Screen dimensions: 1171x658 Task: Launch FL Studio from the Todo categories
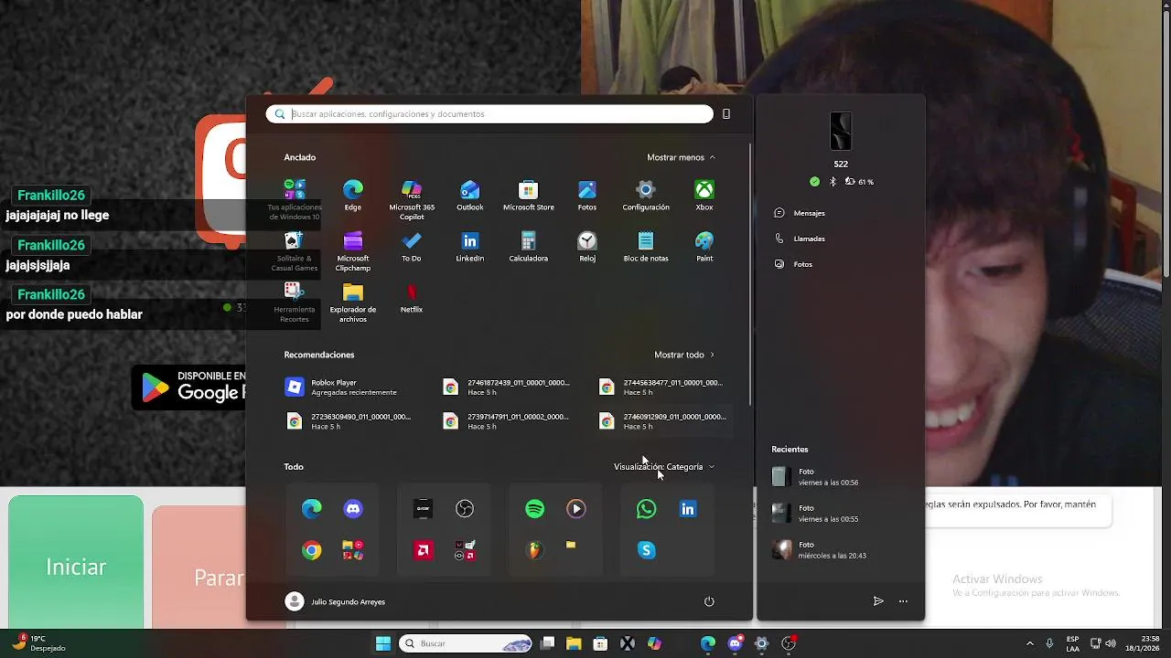point(535,550)
